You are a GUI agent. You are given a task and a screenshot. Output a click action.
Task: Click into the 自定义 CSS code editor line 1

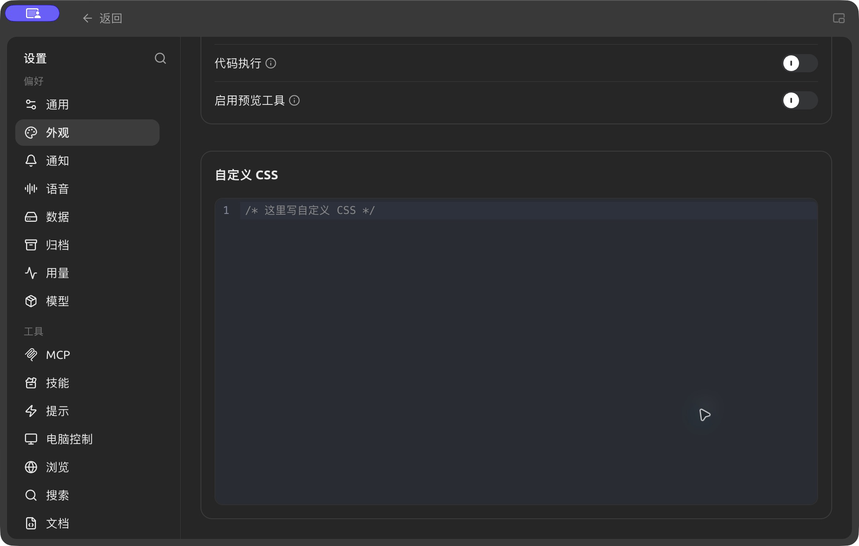pos(528,210)
